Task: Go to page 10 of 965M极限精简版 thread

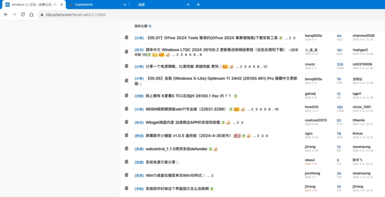Action: coord(276,109)
